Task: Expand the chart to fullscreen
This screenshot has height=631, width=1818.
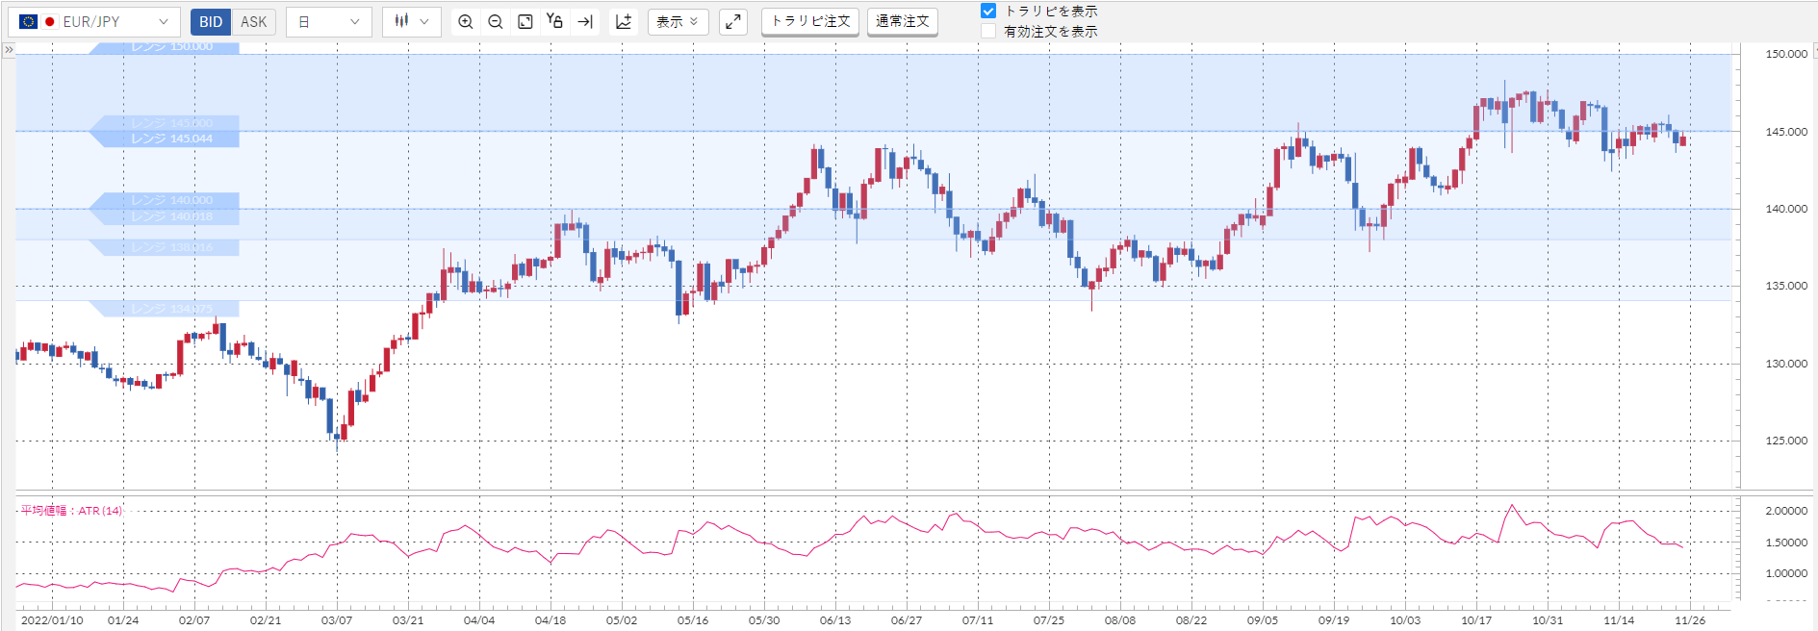Action: pos(733,21)
